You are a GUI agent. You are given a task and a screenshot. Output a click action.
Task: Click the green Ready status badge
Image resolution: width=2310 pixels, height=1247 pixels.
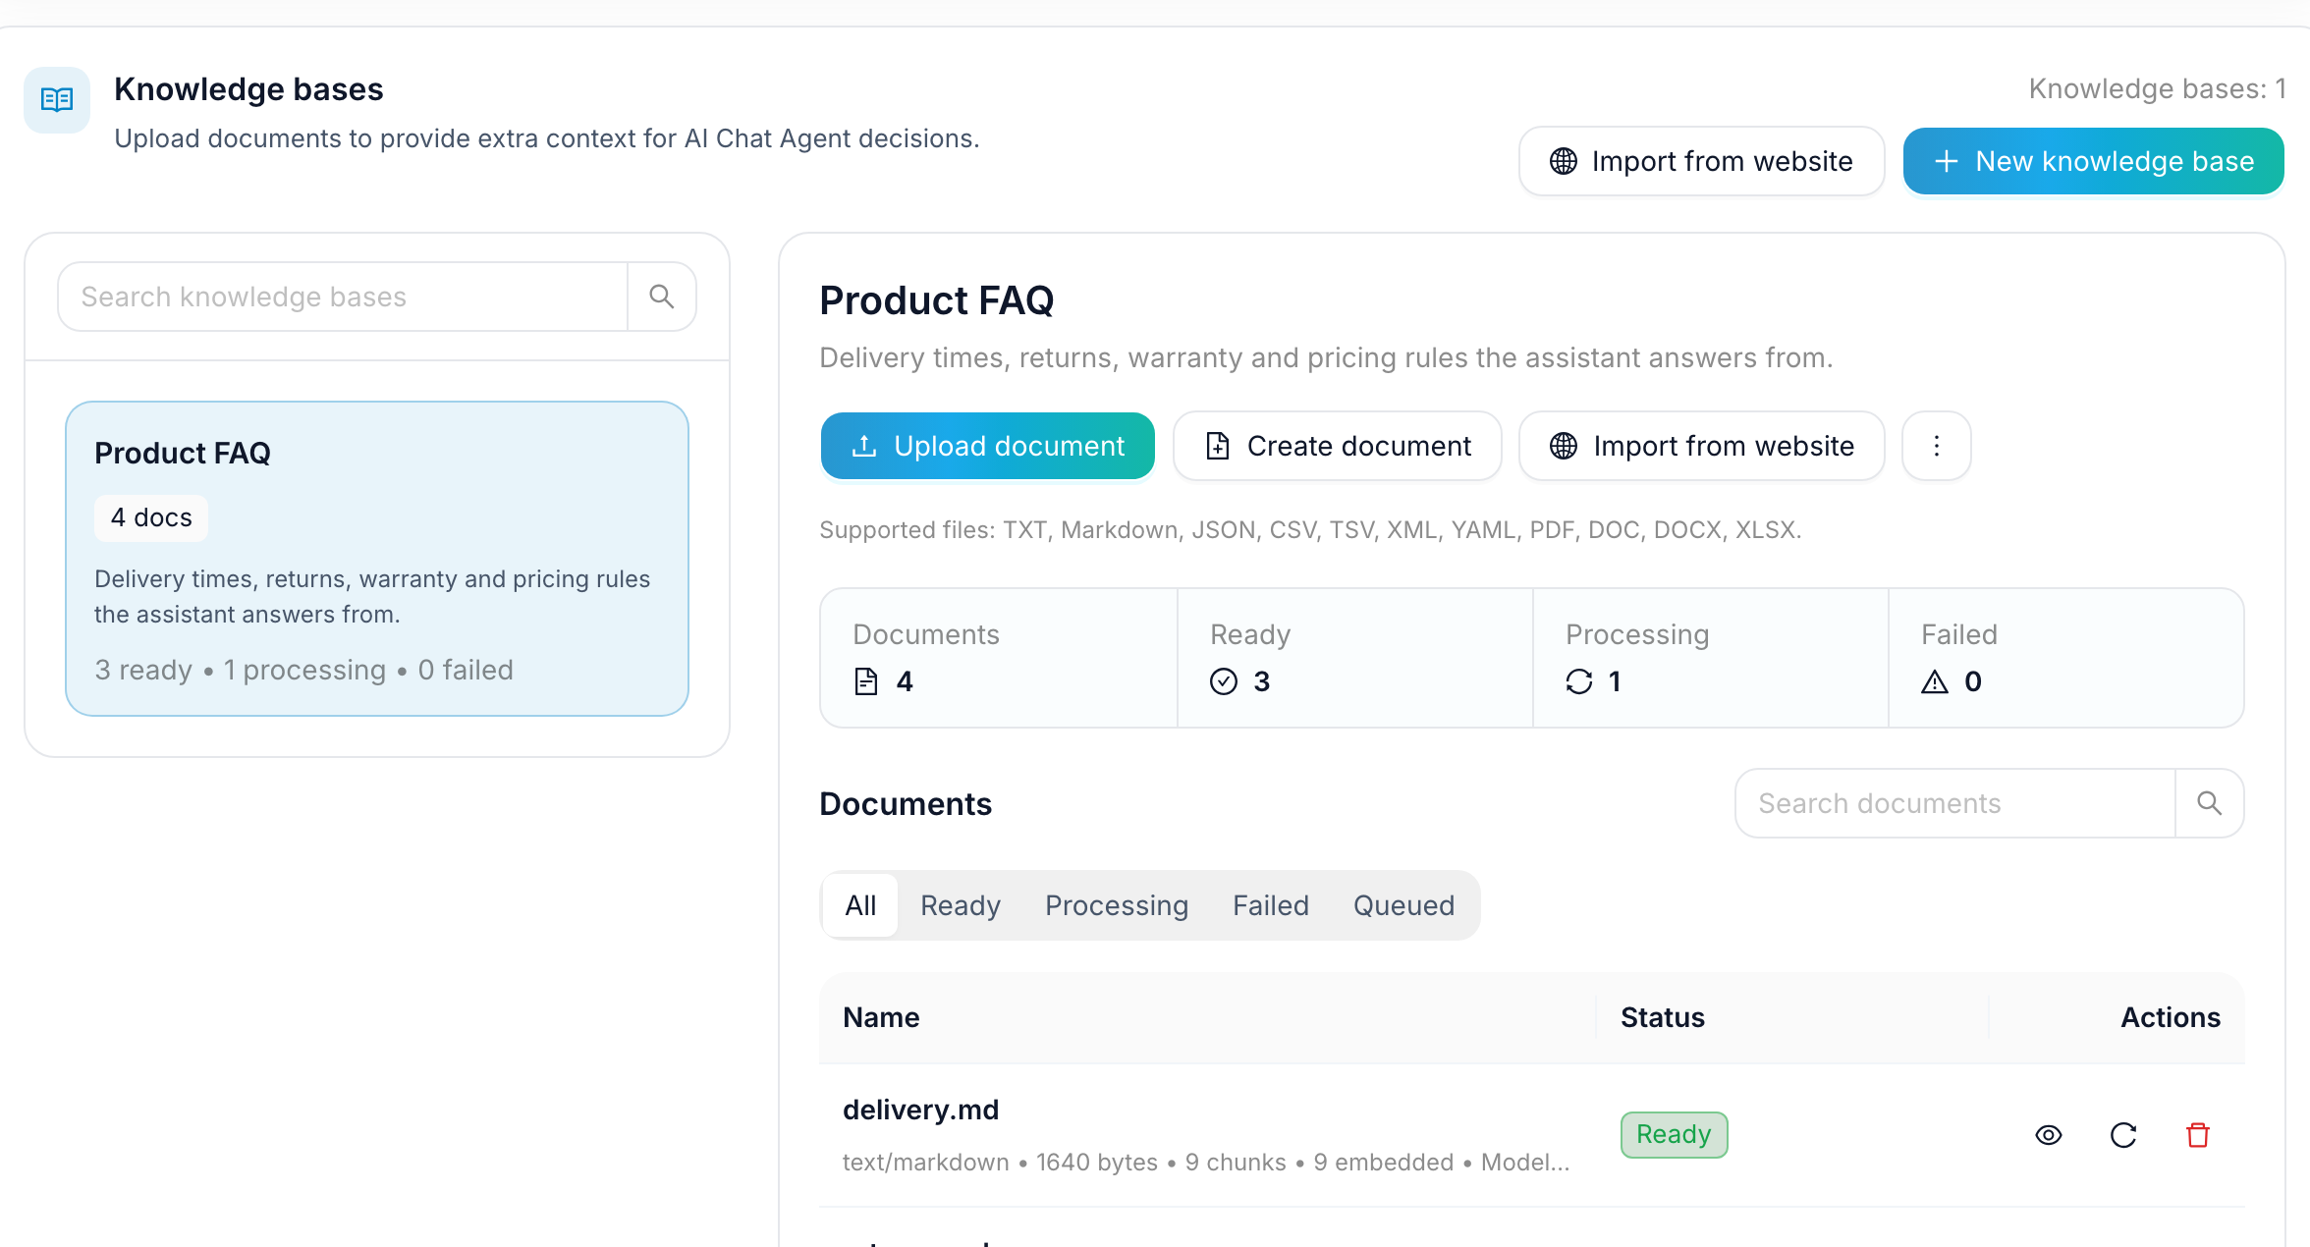coord(1674,1134)
